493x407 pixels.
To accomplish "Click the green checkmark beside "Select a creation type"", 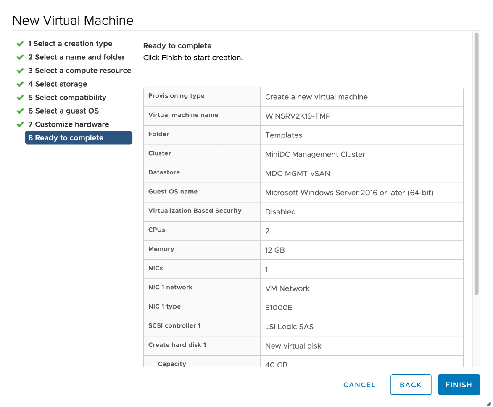I will 20,44.
